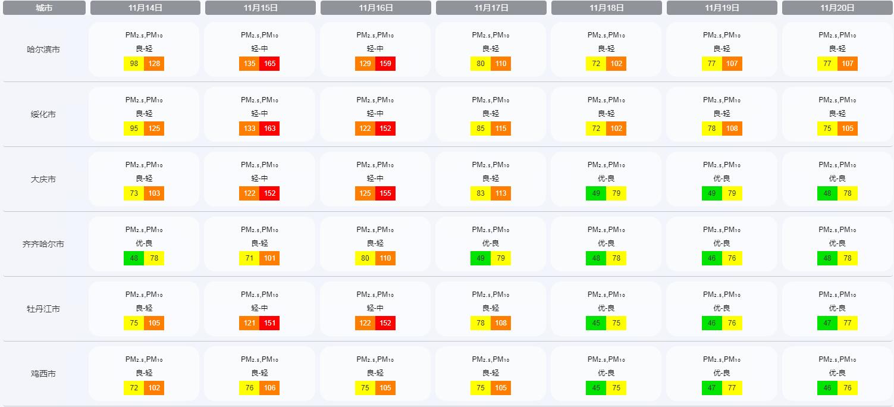This screenshot has width=894, height=407.
Task: Select the 牡丹江市 city label
Action: [43, 309]
